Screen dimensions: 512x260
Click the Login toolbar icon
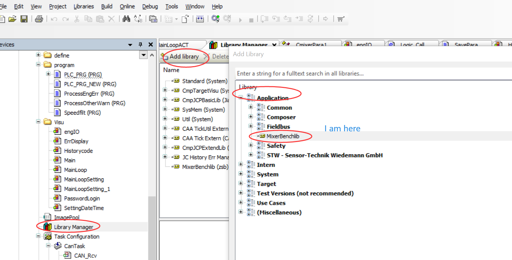pyautogui.click(x=215, y=19)
